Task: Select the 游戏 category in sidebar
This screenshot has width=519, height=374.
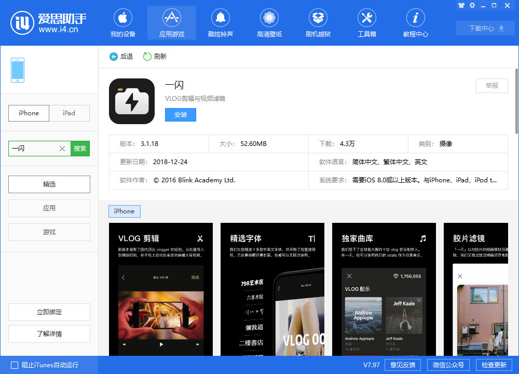Action: coord(49,232)
